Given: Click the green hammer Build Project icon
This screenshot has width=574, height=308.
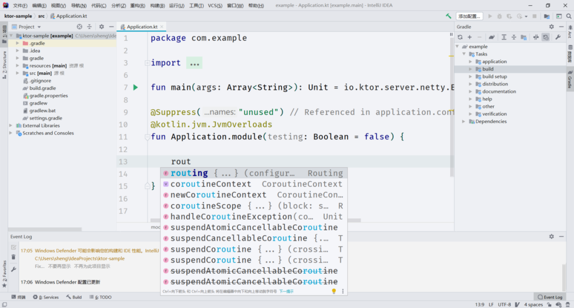Looking at the screenshot, I should click(449, 16).
